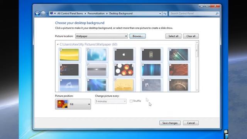Screen dimensions: 247x139
Task: Open the address bar history dropdown arrow
Action: 160,14
